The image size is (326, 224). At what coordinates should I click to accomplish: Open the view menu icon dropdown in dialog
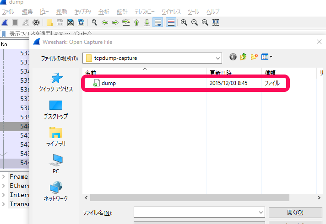tap(267, 57)
